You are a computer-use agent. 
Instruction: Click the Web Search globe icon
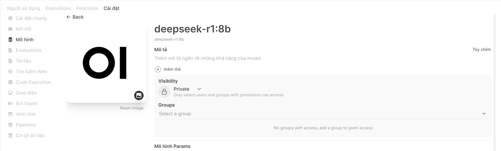(10, 72)
